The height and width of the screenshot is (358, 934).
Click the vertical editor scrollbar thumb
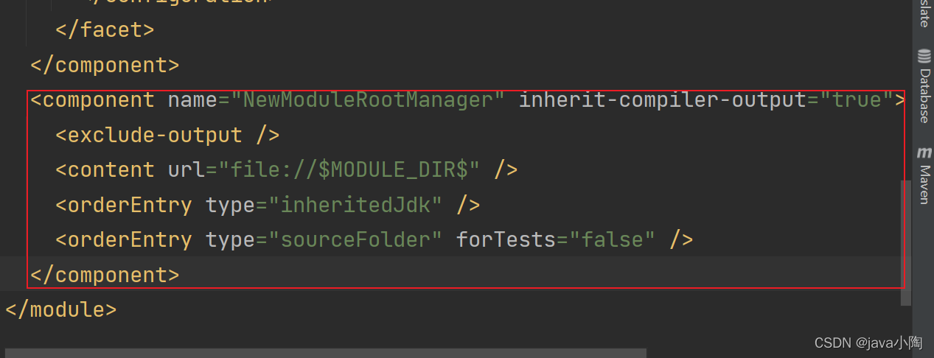pyautogui.click(x=906, y=242)
